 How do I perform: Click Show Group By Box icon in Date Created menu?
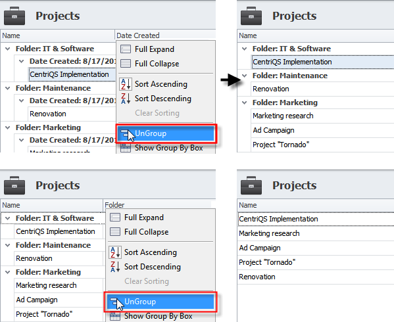coord(126,148)
